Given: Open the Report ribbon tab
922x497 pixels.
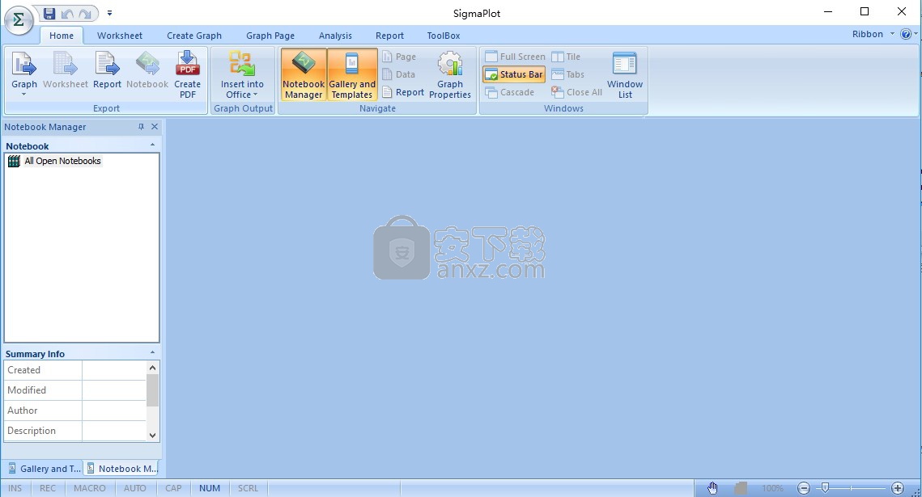Looking at the screenshot, I should [390, 36].
